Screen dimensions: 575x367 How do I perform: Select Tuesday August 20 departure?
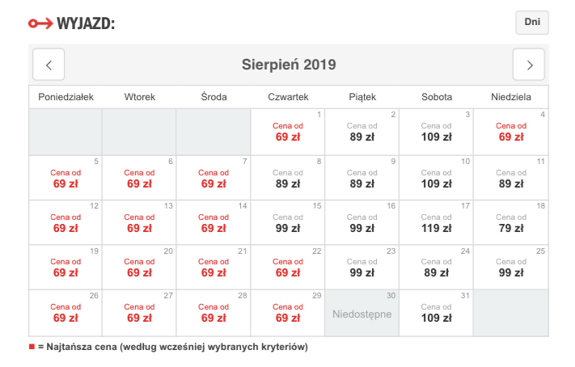coord(139,268)
